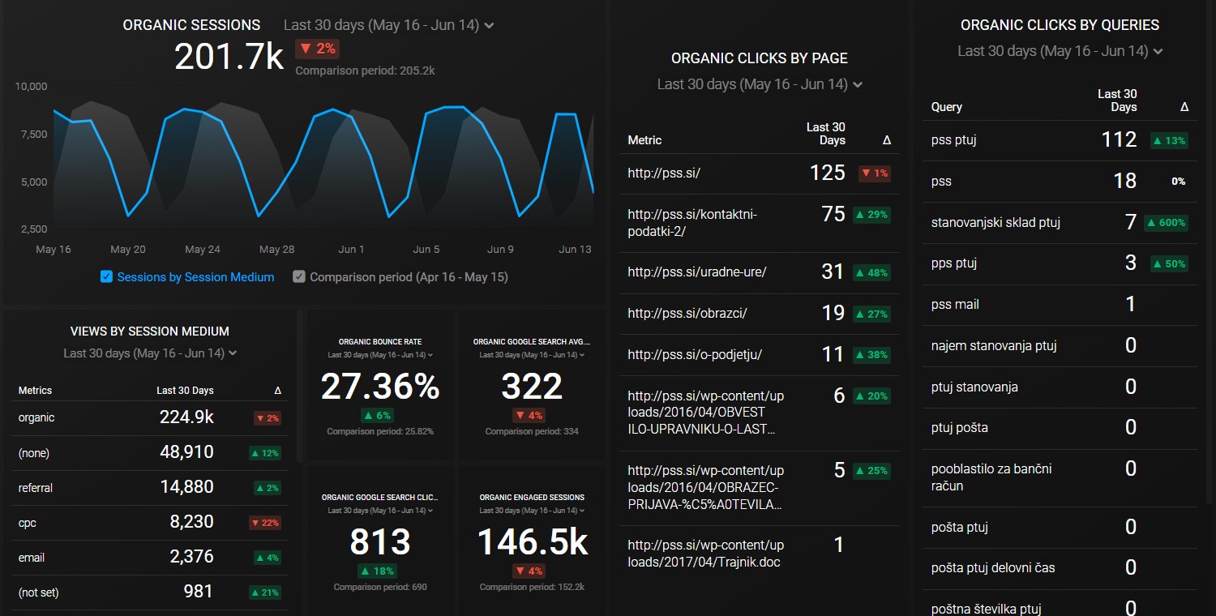Viewport: 1216px width, 616px height.
Task: Select the organic row in Views table
Action: [150, 418]
